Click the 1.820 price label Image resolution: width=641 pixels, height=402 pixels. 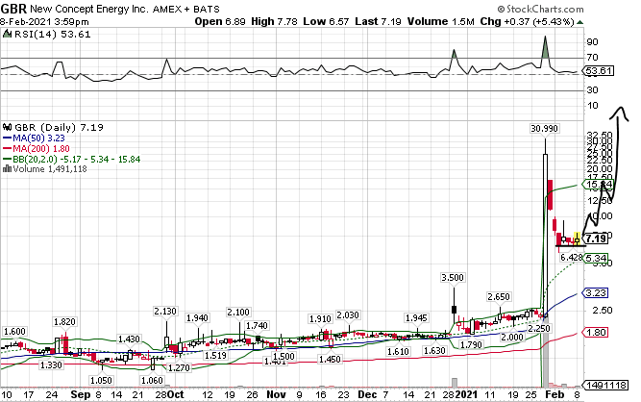click(64, 322)
